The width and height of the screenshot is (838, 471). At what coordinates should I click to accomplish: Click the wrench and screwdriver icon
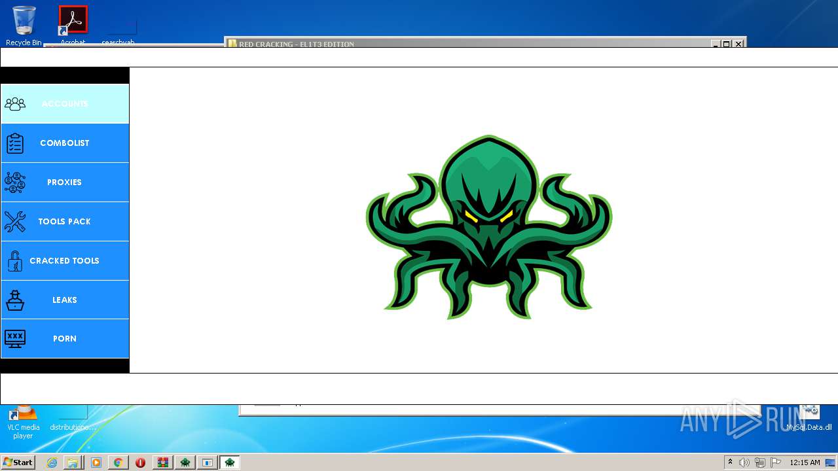pyautogui.click(x=15, y=222)
